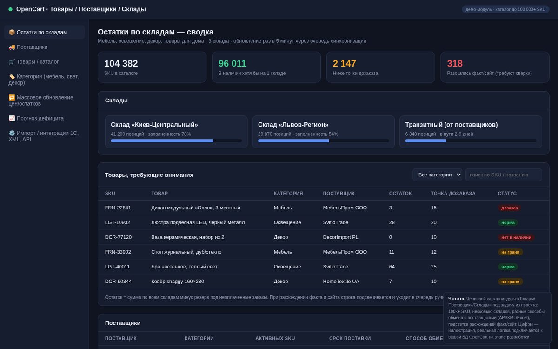The width and height of the screenshot is (558, 349).
Task: Open Поставщики sidebar section
Action: point(44,47)
